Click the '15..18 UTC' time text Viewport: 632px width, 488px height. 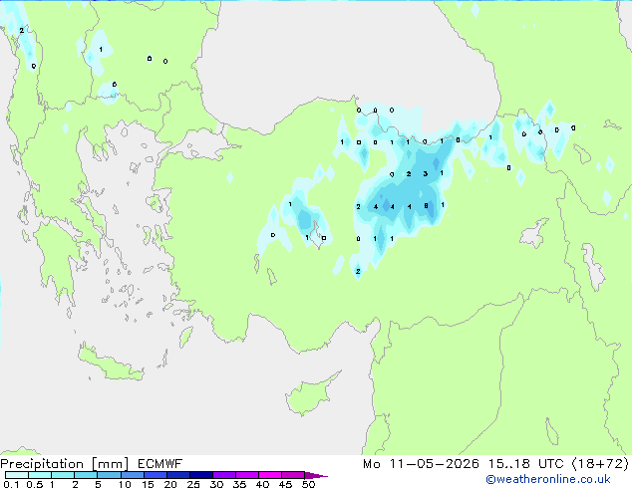coord(526,464)
